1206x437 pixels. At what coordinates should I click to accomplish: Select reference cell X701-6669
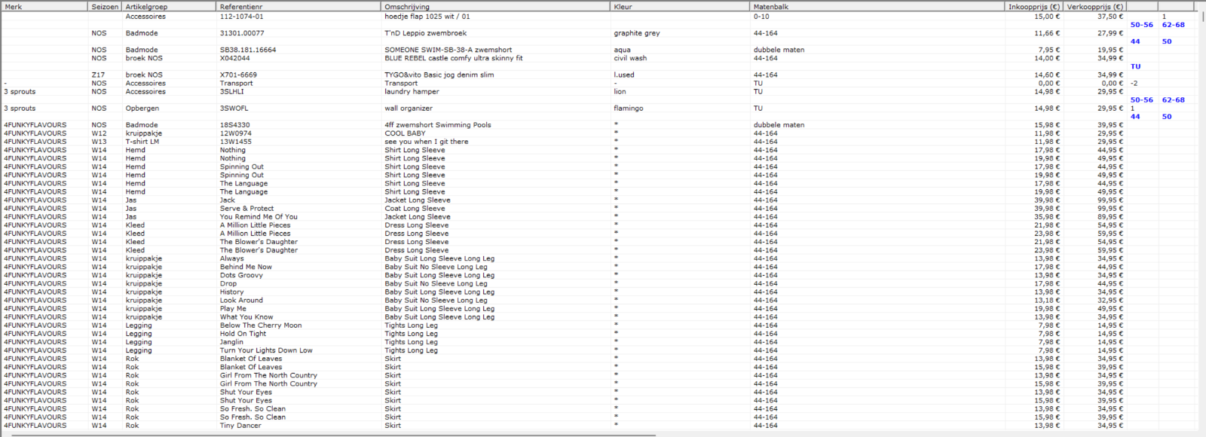pos(238,75)
